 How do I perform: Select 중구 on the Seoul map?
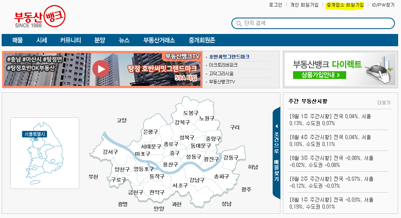point(175,153)
